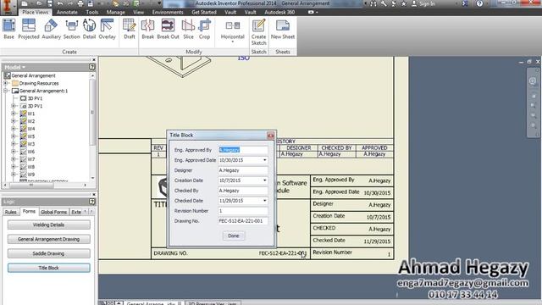
Task: Click the Eng. Approved By field
Action: coord(243,150)
